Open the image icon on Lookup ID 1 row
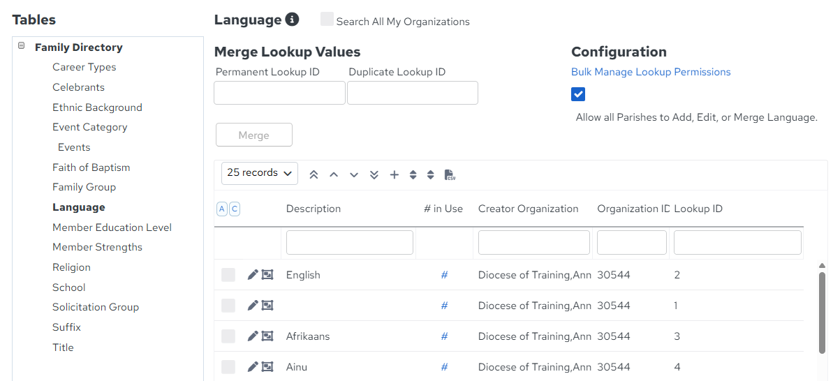Image resolution: width=833 pixels, height=381 pixels. [x=267, y=306]
